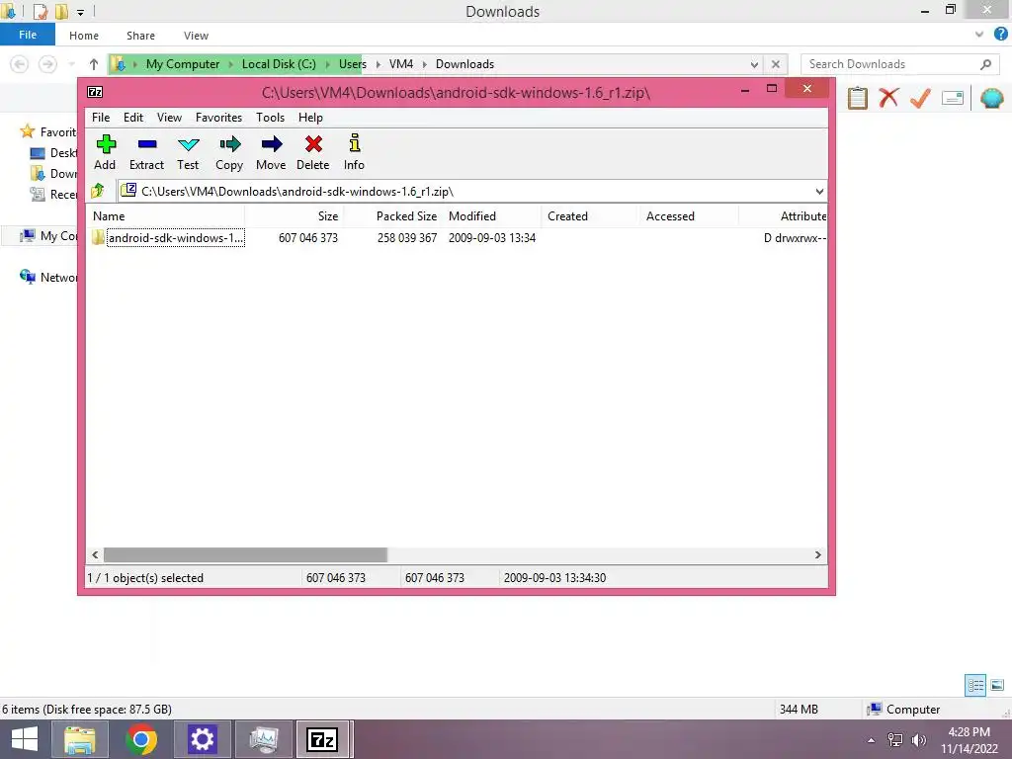Sort by the Packed Size column
Image resolution: width=1012 pixels, height=759 pixels.
click(x=393, y=216)
